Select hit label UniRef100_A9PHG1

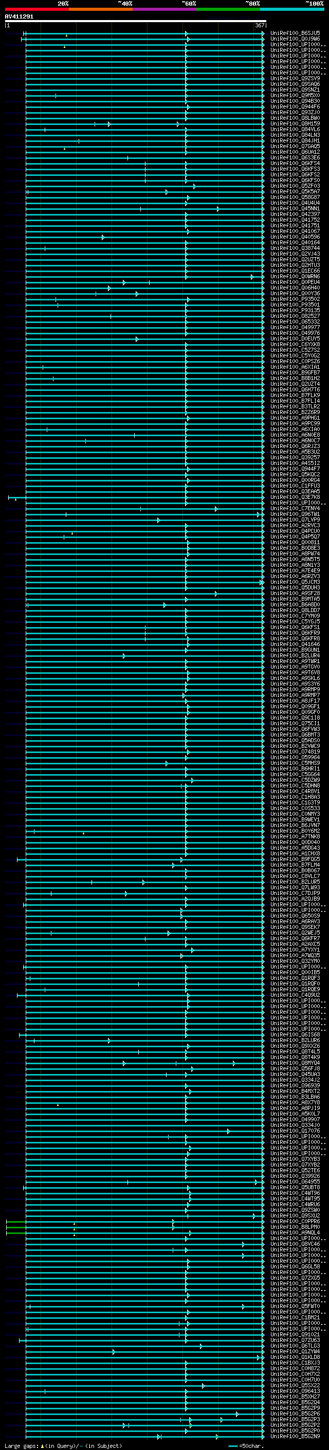[295, 418]
